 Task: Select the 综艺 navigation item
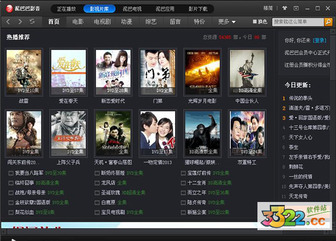[151, 22]
